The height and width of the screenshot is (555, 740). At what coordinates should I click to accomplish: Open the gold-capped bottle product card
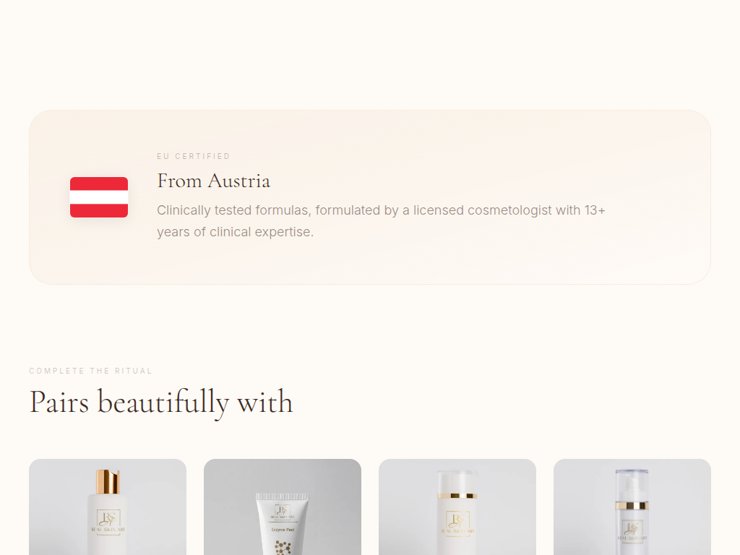pyautogui.click(x=108, y=507)
